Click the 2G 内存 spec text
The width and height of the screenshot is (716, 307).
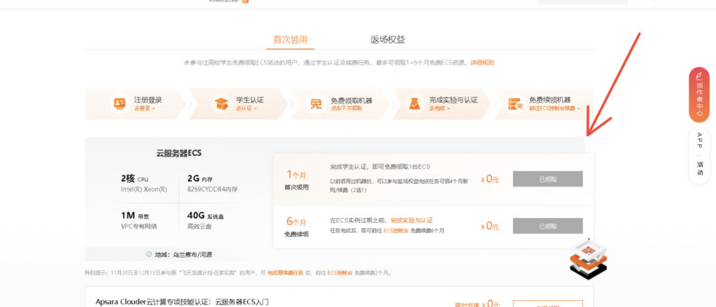click(x=201, y=178)
